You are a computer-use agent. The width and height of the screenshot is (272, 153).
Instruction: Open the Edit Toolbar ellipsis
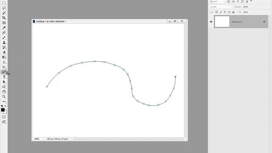pos(4,102)
